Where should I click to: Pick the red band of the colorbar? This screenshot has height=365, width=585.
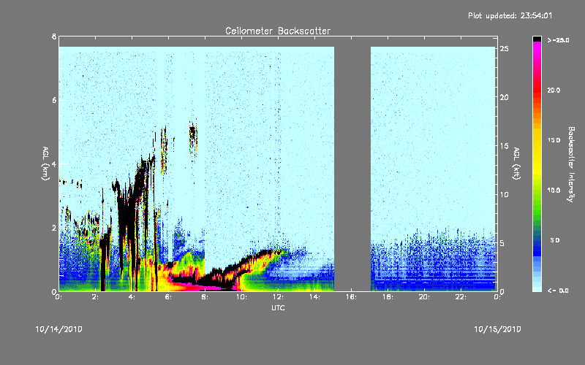[537, 89]
